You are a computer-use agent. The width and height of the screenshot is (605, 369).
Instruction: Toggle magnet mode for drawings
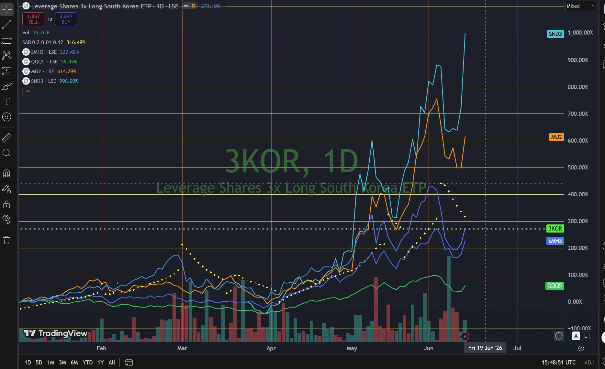[7, 174]
